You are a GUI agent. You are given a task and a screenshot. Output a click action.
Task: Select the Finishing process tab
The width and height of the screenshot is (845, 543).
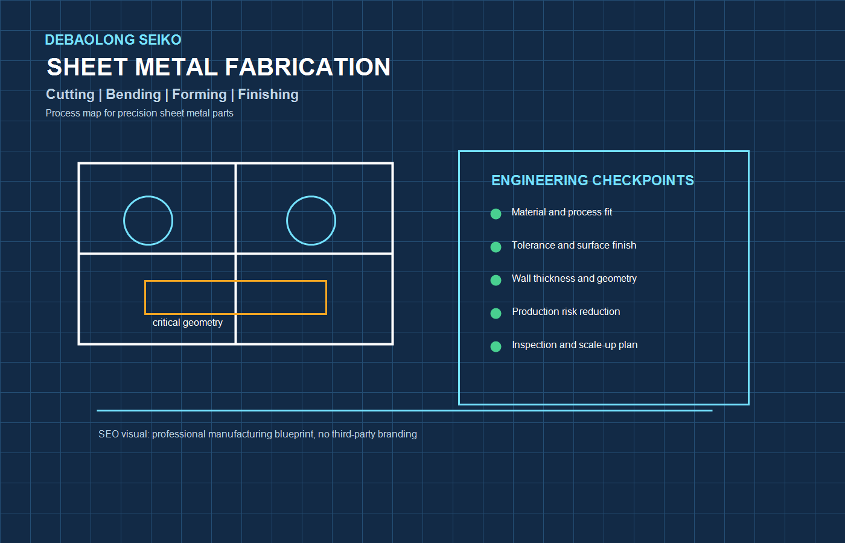[x=268, y=95]
